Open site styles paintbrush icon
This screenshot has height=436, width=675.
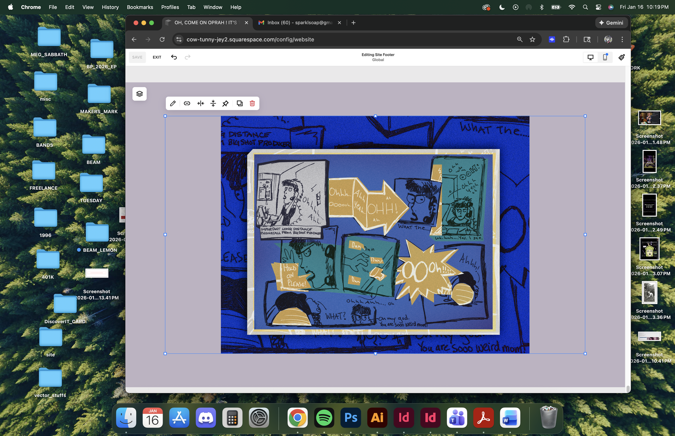(622, 57)
